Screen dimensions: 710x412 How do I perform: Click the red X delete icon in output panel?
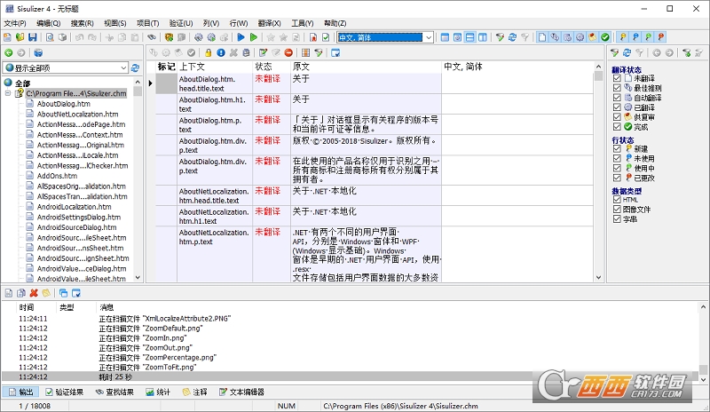pos(34,293)
